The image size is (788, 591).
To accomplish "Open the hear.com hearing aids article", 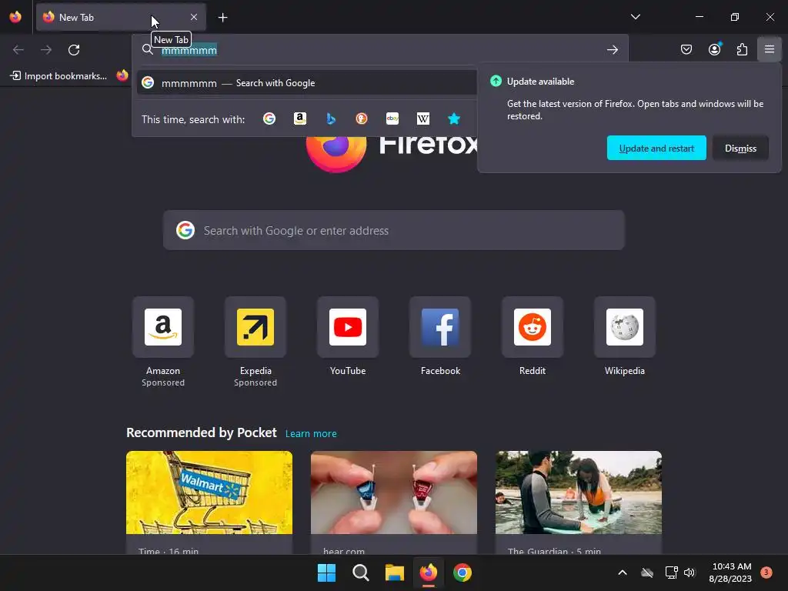I will click(393, 503).
